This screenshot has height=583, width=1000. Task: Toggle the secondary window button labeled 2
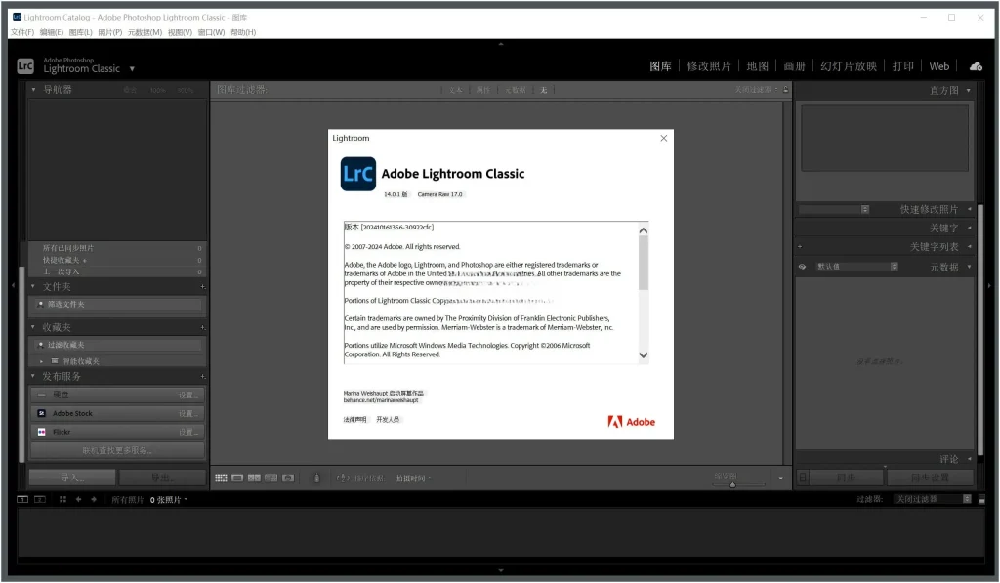coord(40,499)
